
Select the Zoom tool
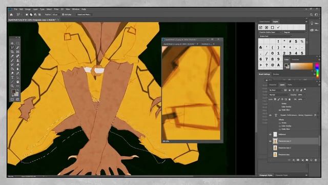click(12, 86)
